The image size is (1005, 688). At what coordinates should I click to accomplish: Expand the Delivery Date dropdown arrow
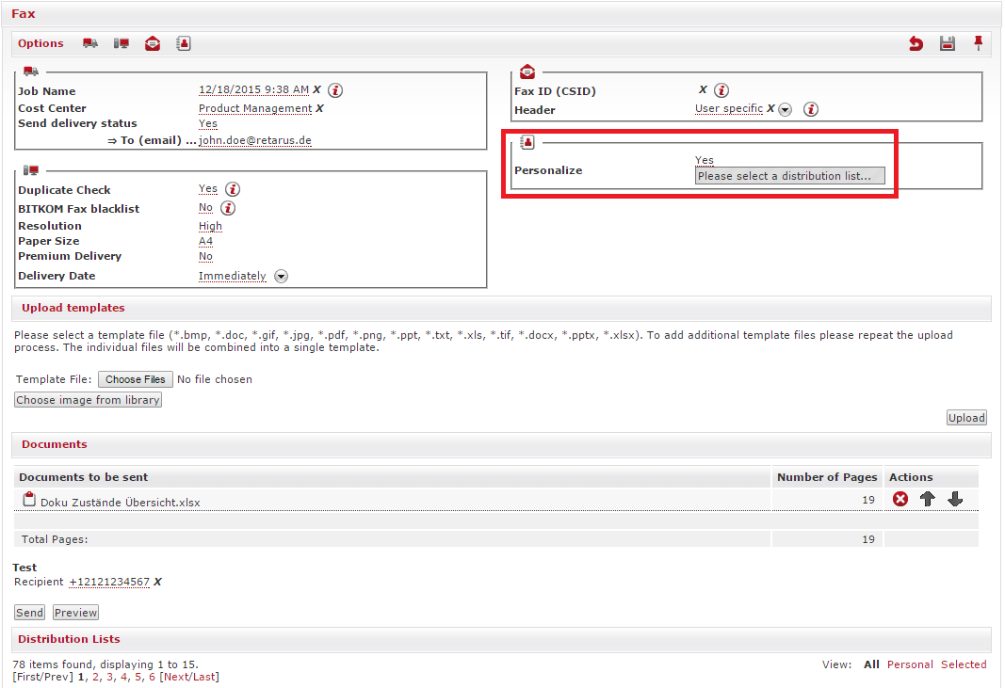coord(281,277)
